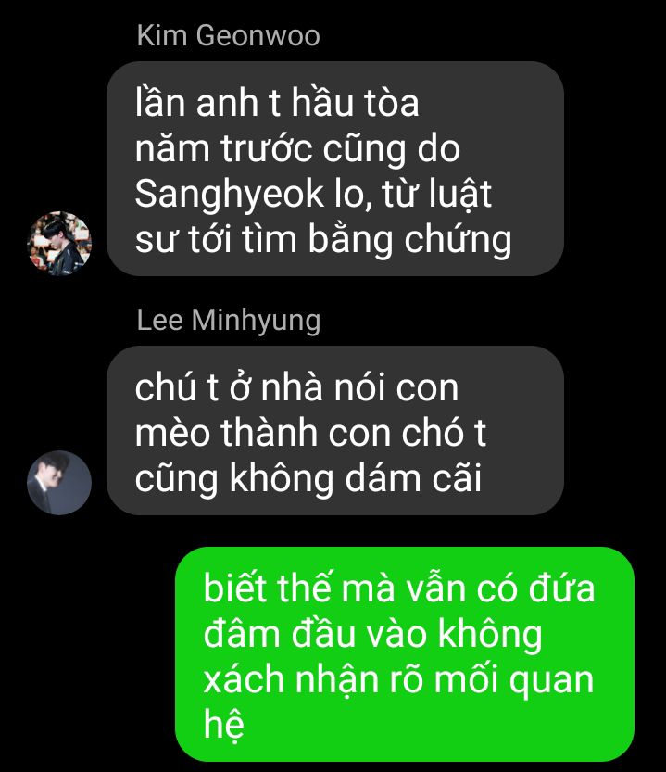Select the green outgoing message bubble
Image resolution: width=666 pixels, height=772 pixels.
[x=405, y=654]
